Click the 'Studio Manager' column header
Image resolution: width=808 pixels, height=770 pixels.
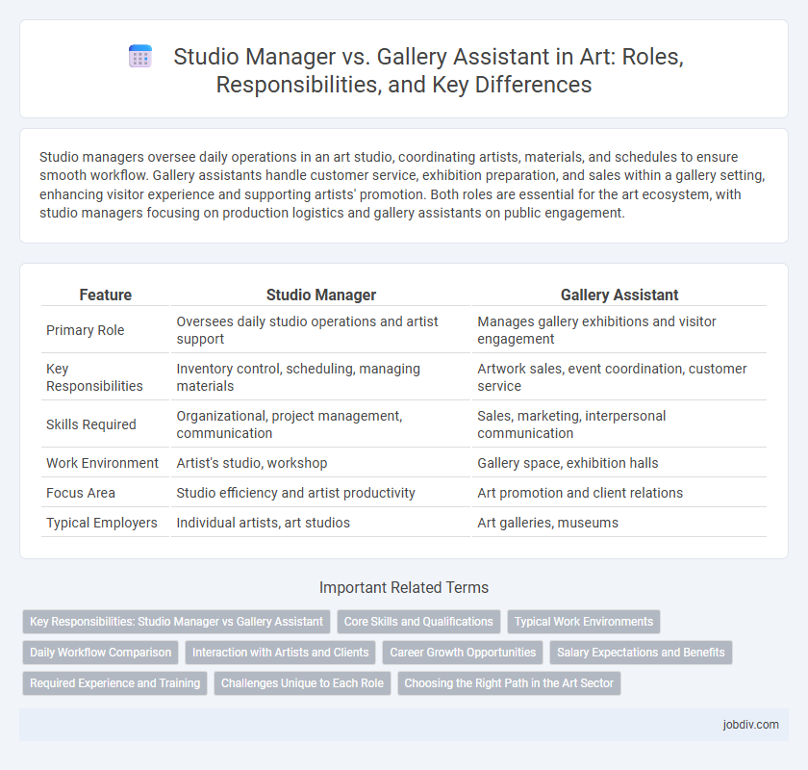[x=321, y=295]
